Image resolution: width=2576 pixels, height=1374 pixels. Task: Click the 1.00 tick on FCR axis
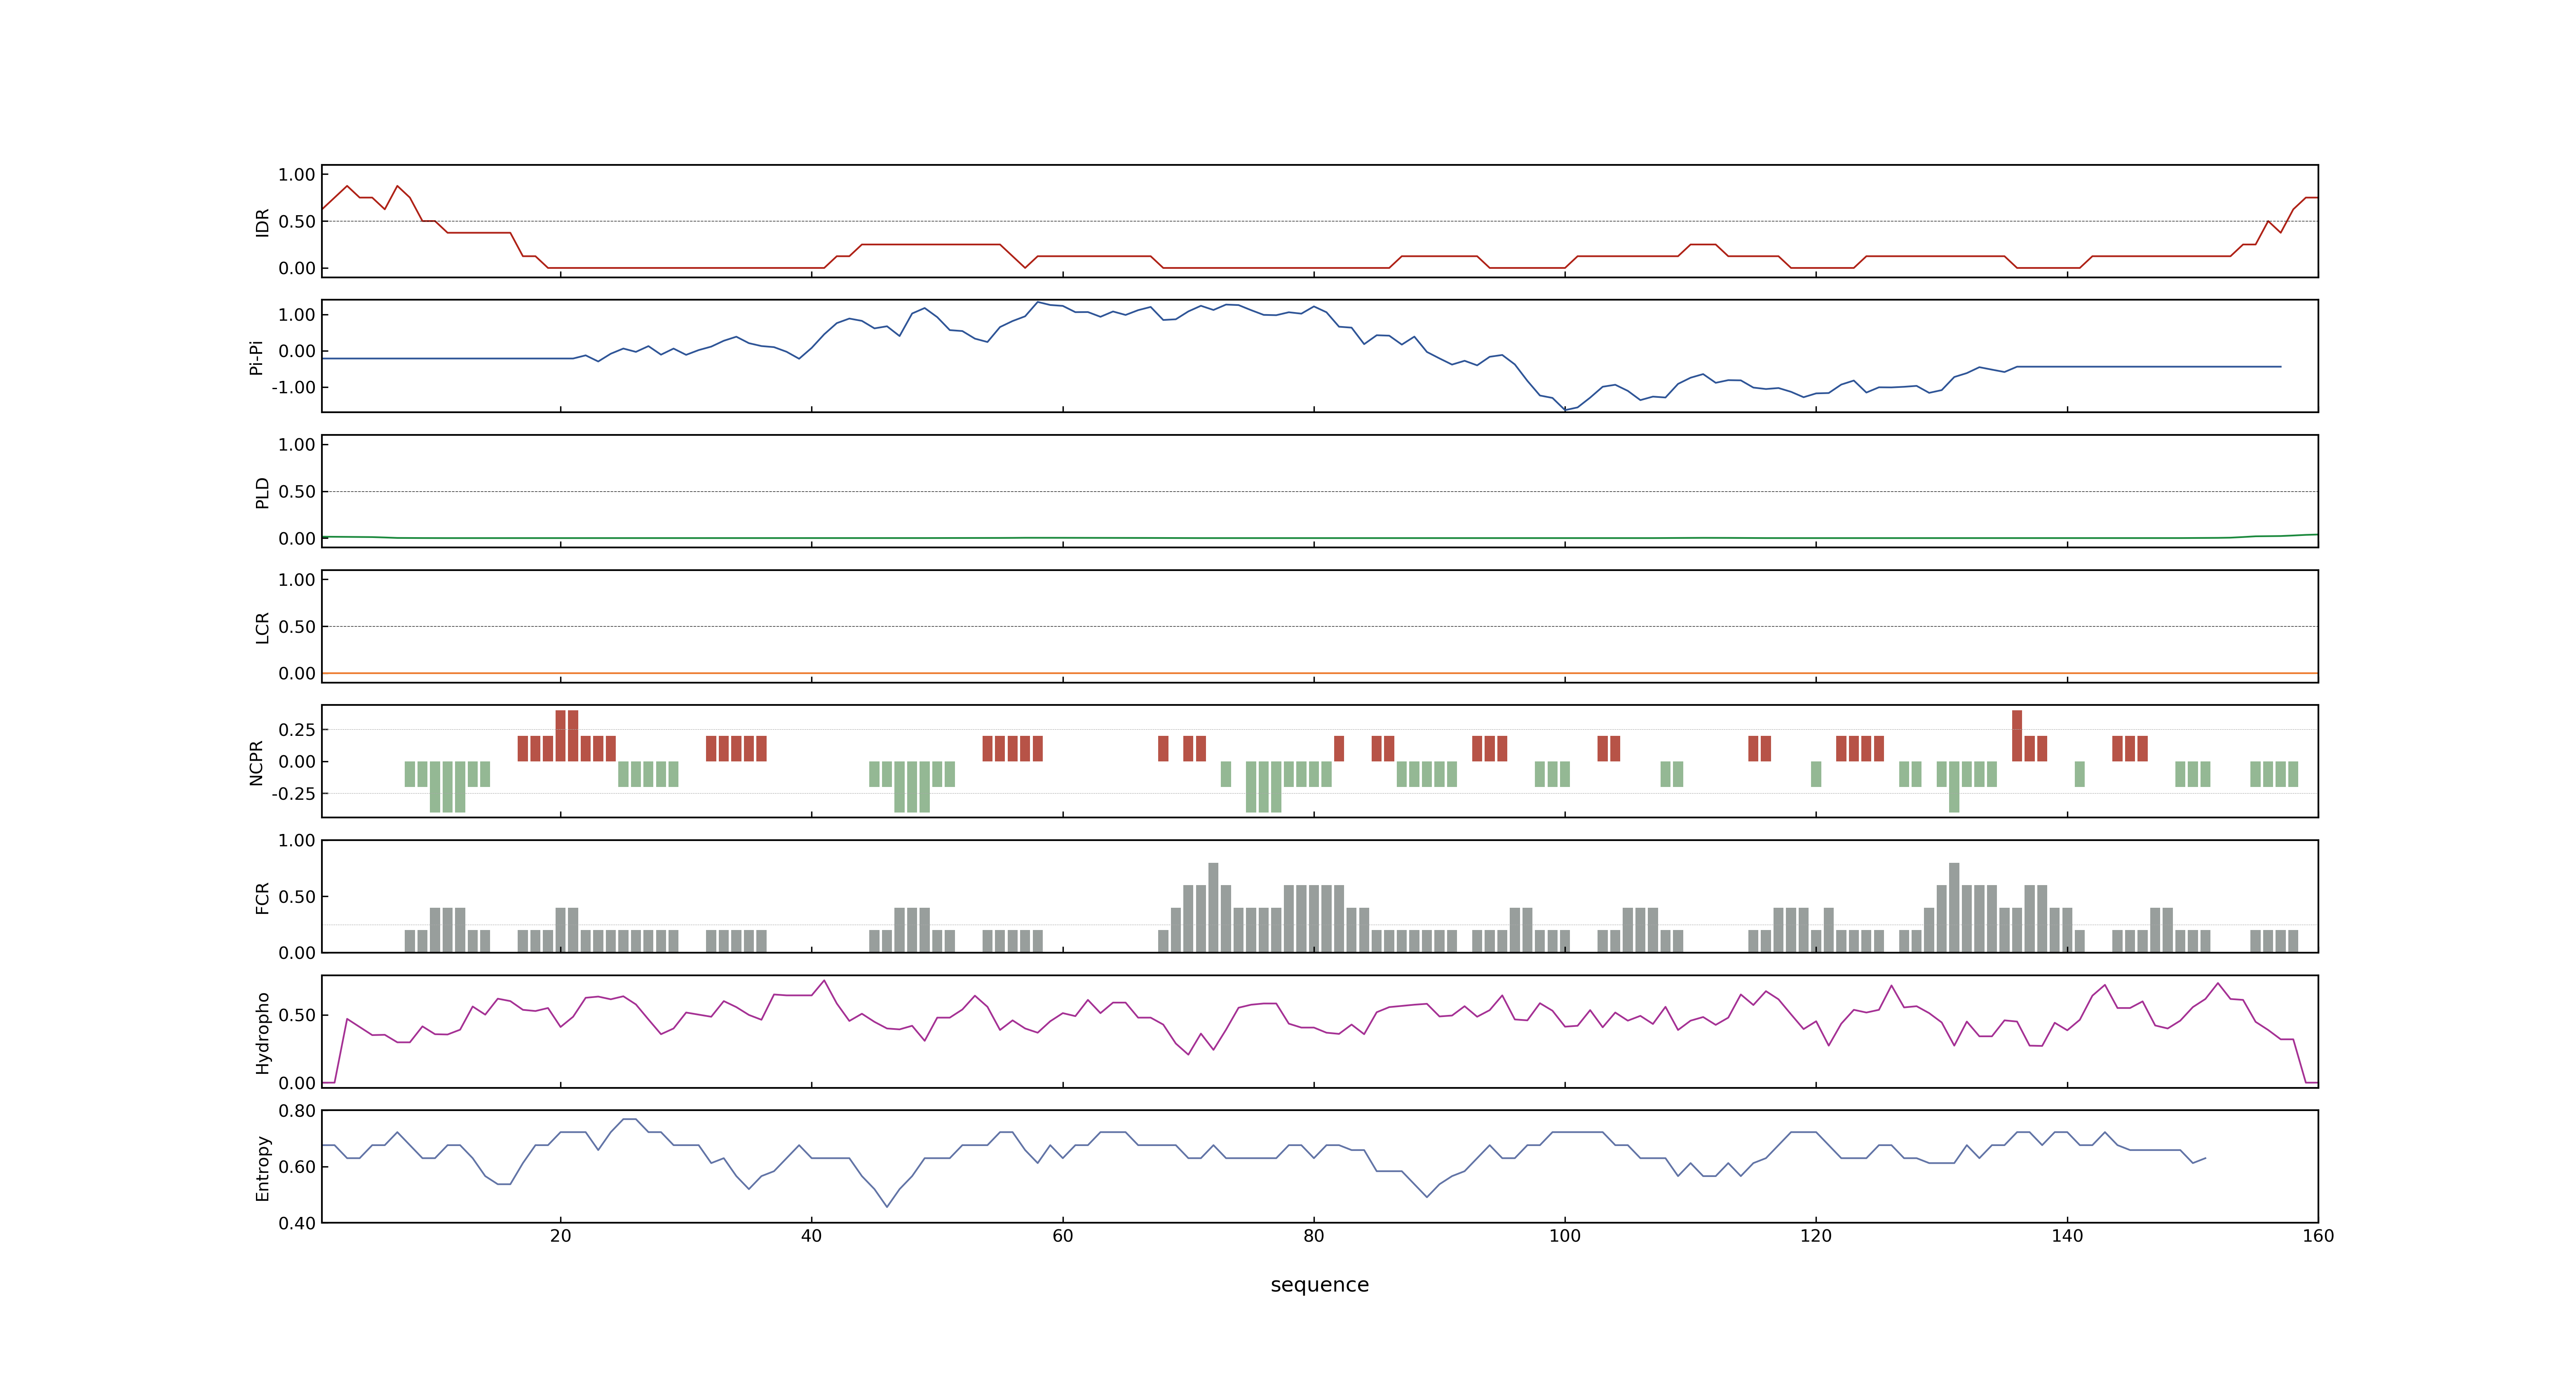(297, 841)
